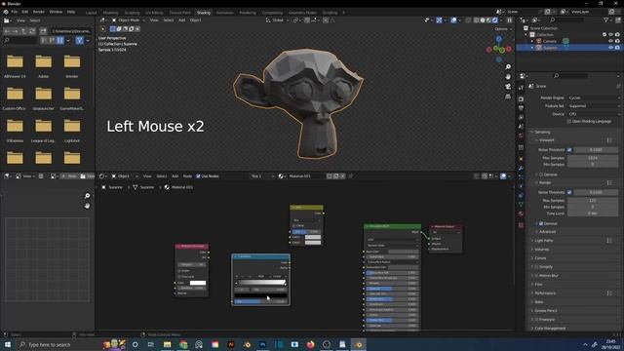Image resolution: width=624 pixels, height=351 pixels.
Task: Click the 3D viewport zoom magnifier icon
Action: click(508, 66)
